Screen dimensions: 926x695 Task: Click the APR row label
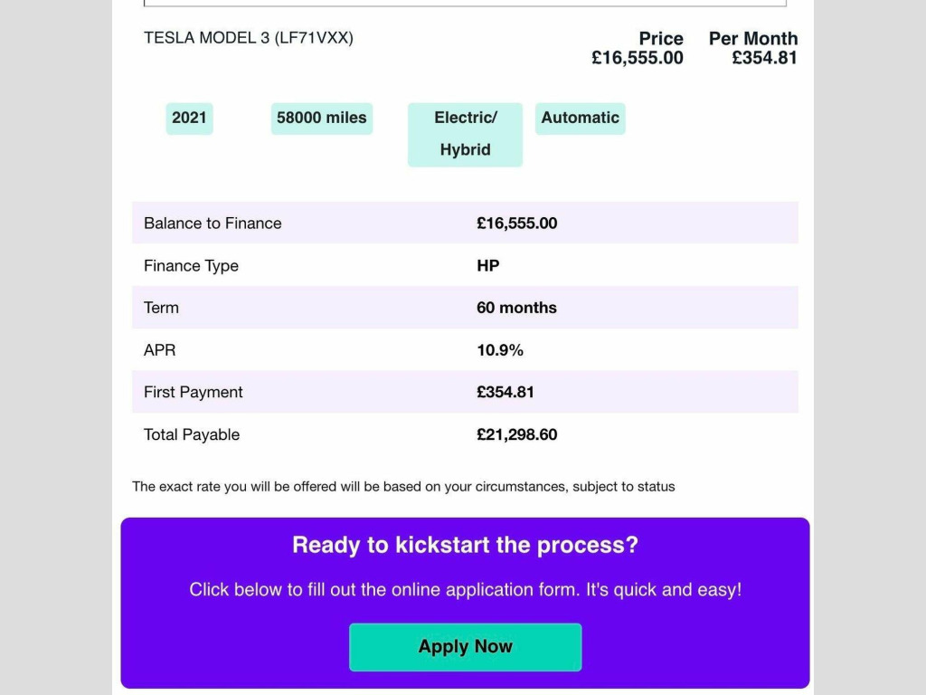[159, 350]
